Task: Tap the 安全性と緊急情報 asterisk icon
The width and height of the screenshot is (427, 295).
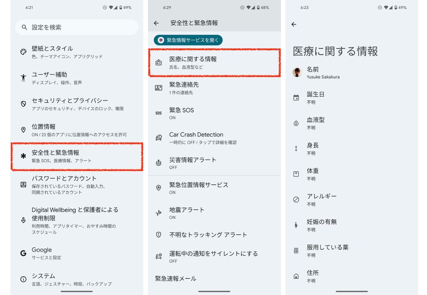Action: [23, 156]
